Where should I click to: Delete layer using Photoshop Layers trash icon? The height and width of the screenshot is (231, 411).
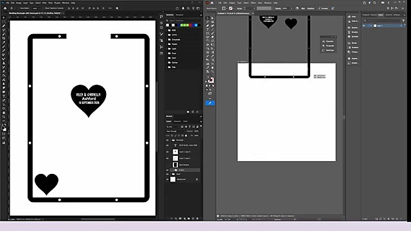coord(197,218)
